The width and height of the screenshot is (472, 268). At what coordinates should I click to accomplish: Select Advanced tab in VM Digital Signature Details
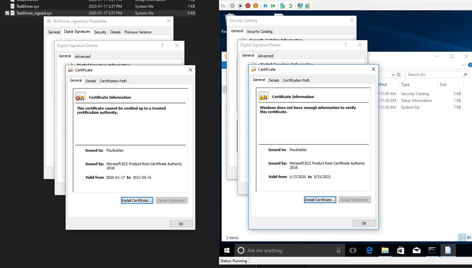(x=265, y=56)
